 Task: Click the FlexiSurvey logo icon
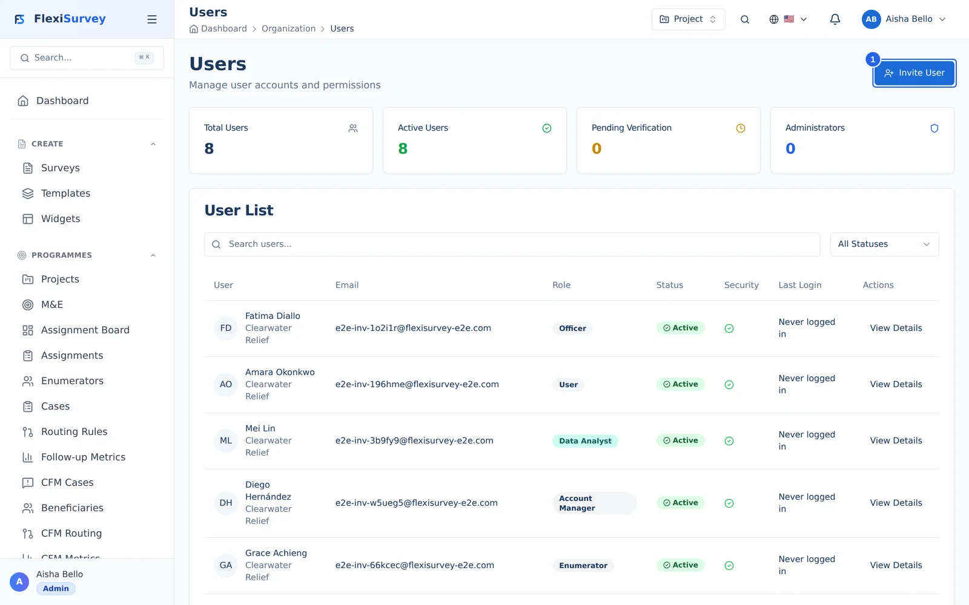point(20,19)
